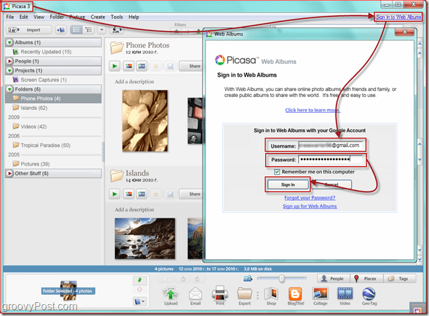Select the sepia flower photo thumbnail

(x=145, y=121)
